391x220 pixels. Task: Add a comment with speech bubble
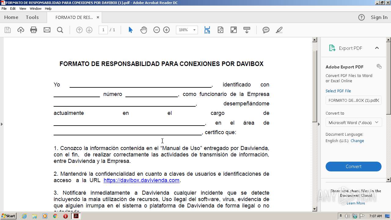tap(266, 30)
